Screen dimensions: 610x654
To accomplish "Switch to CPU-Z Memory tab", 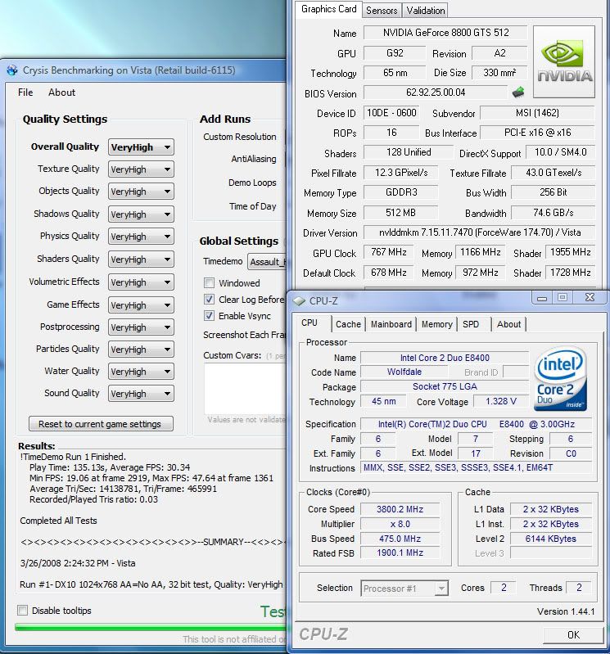I will [x=437, y=324].
